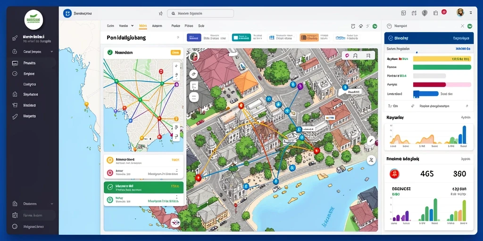Click the clock icon in left sidebar

pos(15,52)
